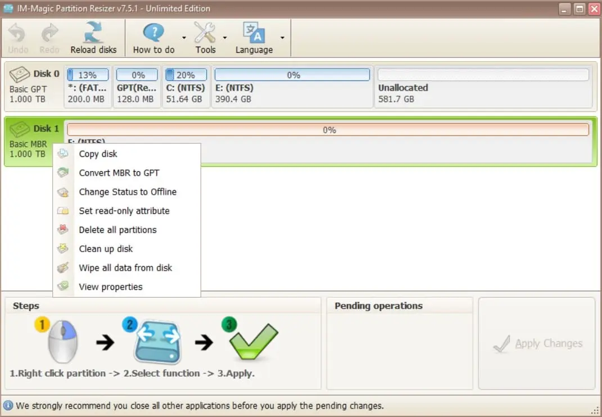Select the E: NTFS 390.4 GB usage bar

(x=292, y=74)
